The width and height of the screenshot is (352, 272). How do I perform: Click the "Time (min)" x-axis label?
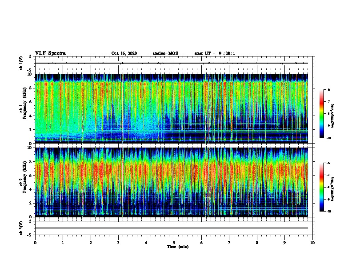pos(178,247)
